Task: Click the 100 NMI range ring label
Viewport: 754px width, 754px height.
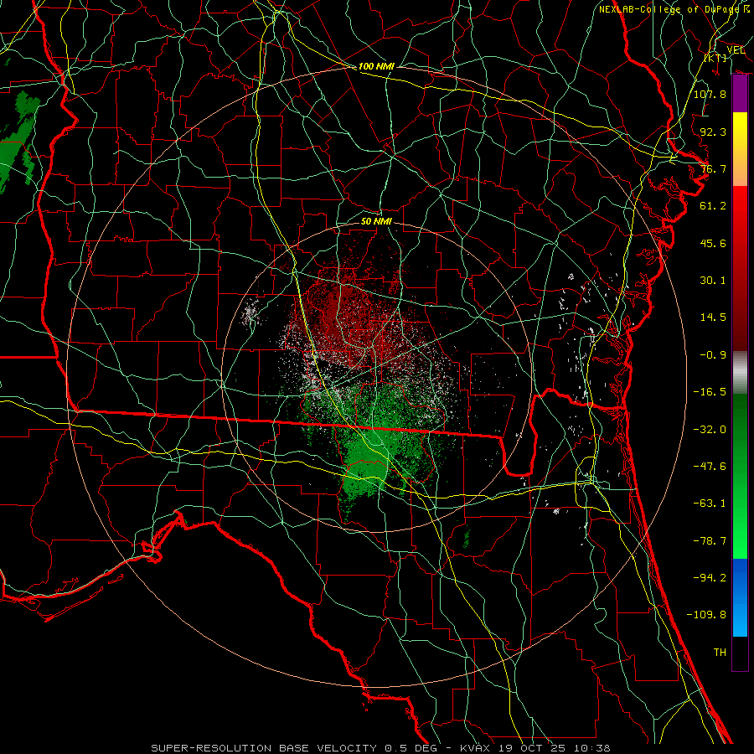Action: pos(376,66)
